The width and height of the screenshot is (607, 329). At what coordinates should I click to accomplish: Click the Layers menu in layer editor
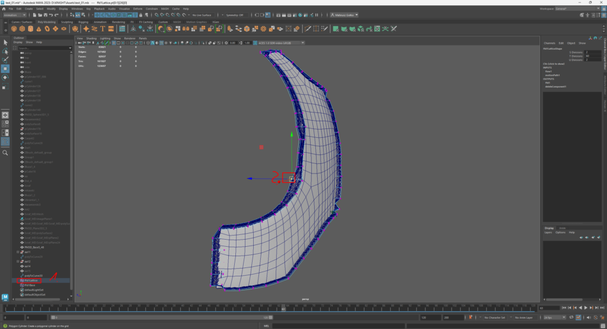(x=548, y=233)
